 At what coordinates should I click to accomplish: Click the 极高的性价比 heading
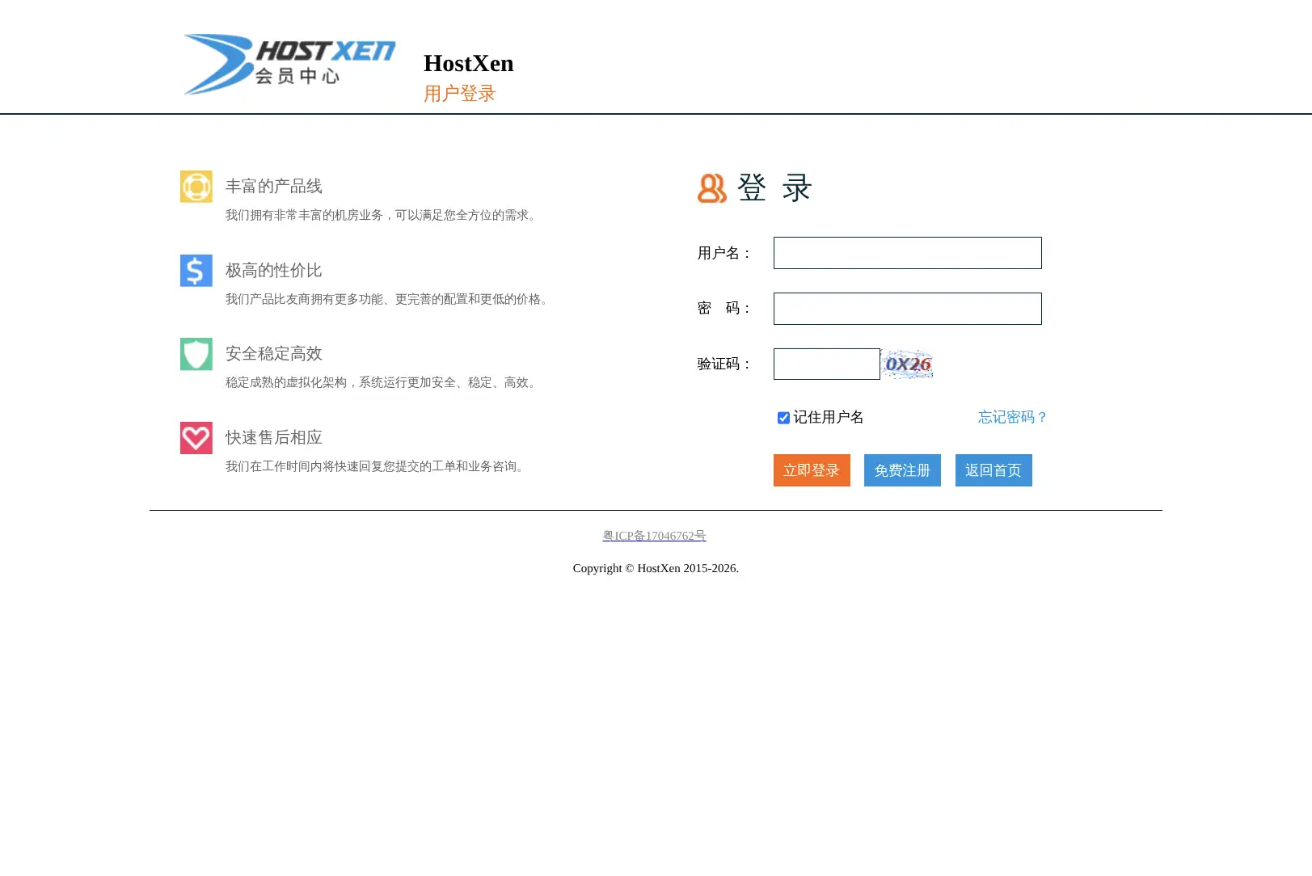pyautogui.click(x=274, y=271)
